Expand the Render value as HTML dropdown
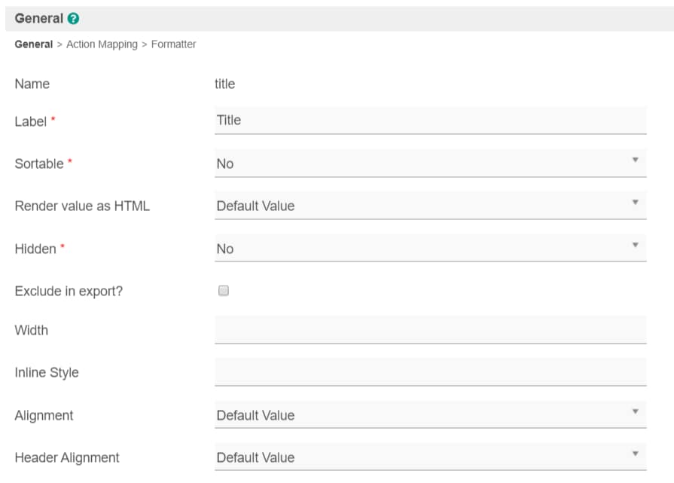The width and height of the screenshot is (674, 483). [429, 206]
